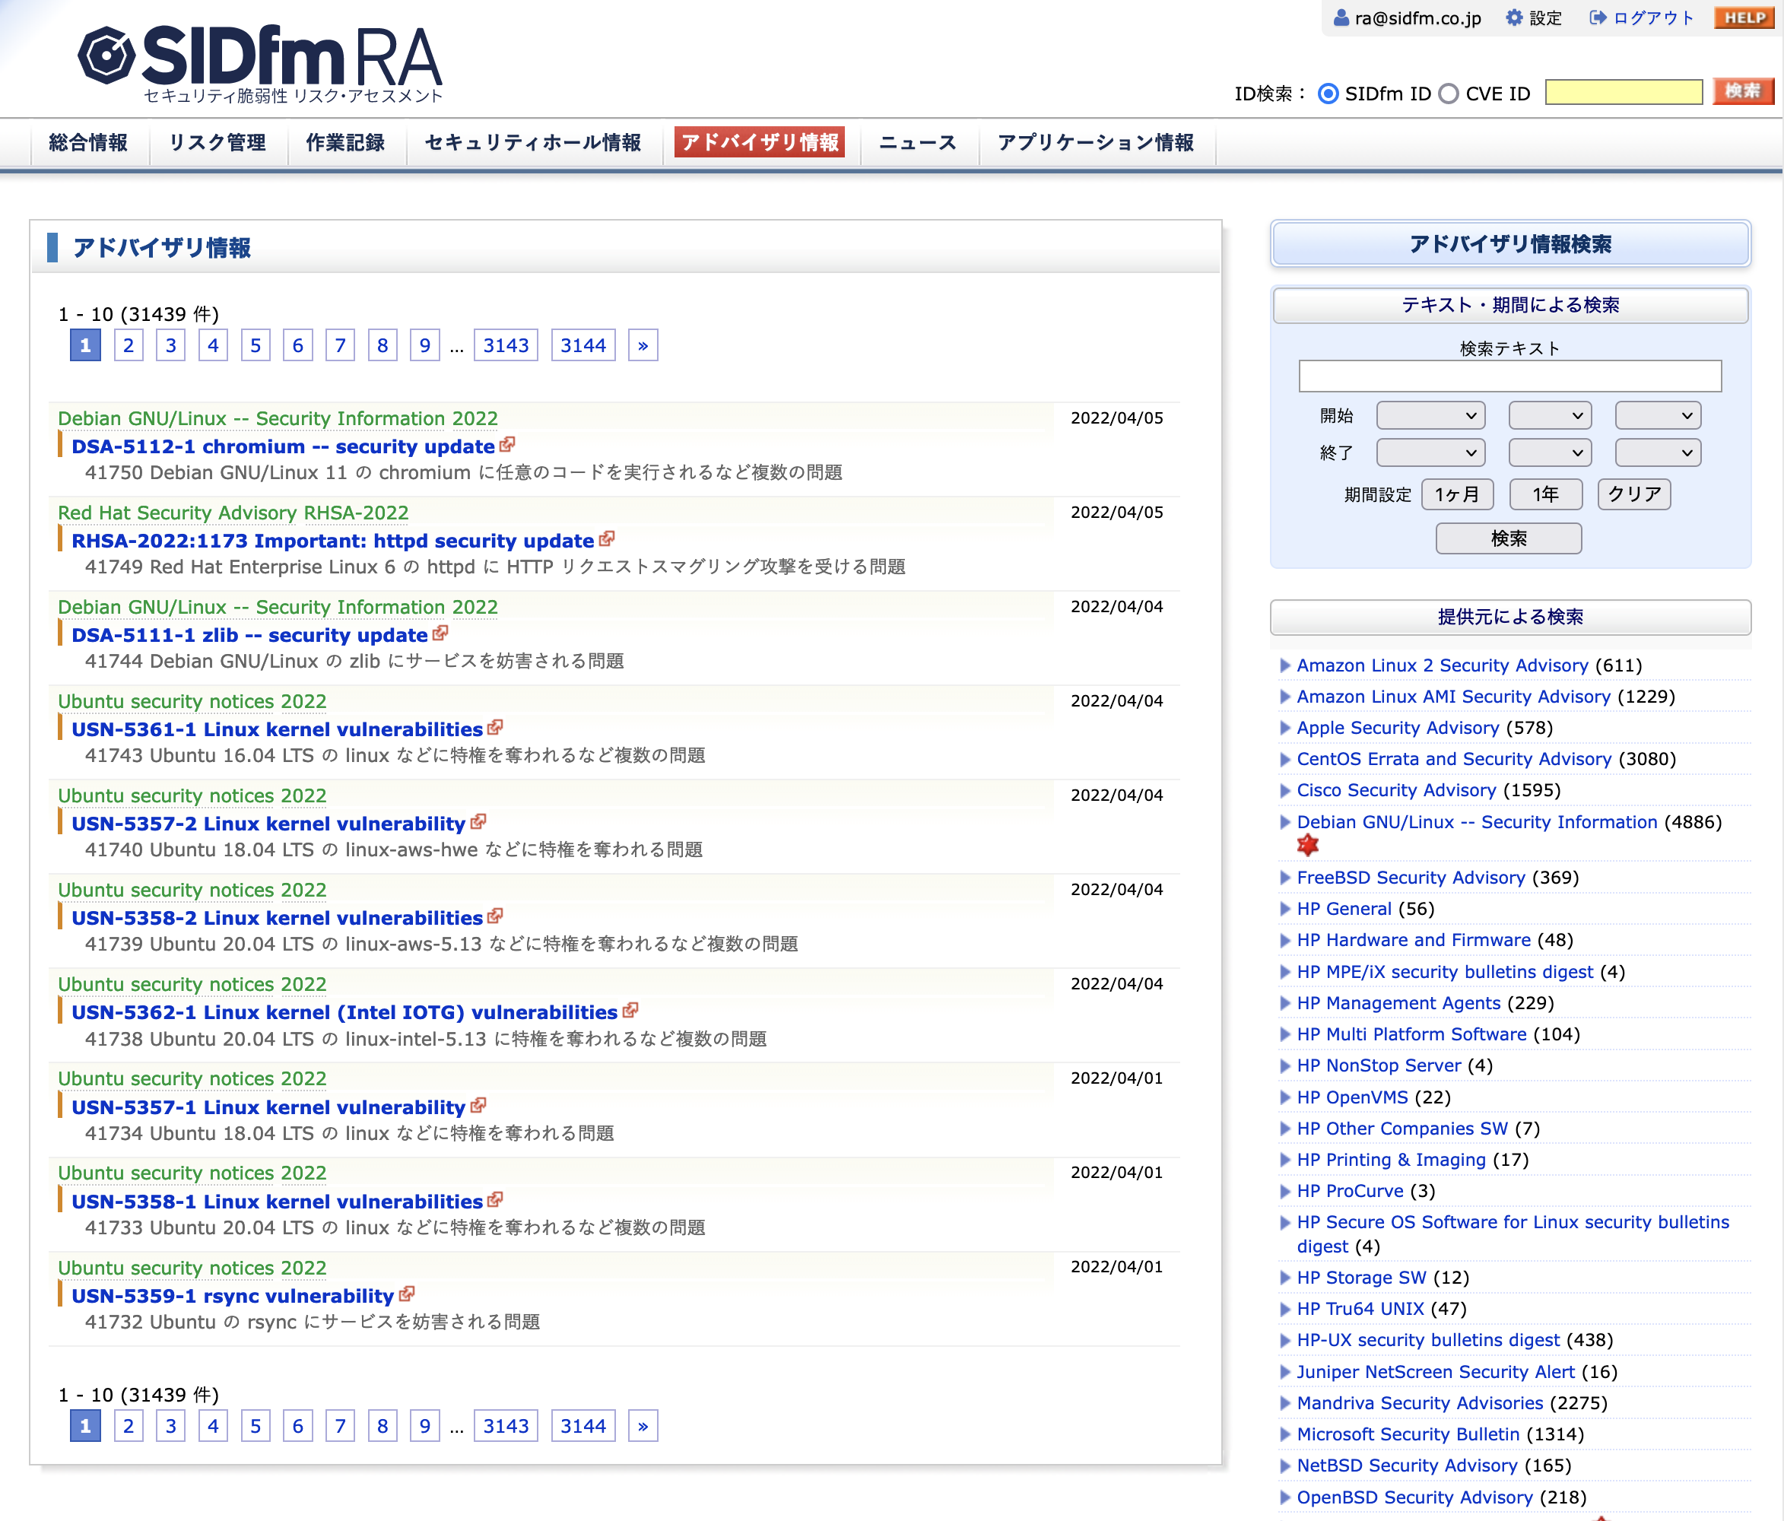Open USN-5362-1 Linux kernel (Intel IOTG) vulnerabilities
Screen dimensions: 1784x1521
click(x=344, y=1012)
